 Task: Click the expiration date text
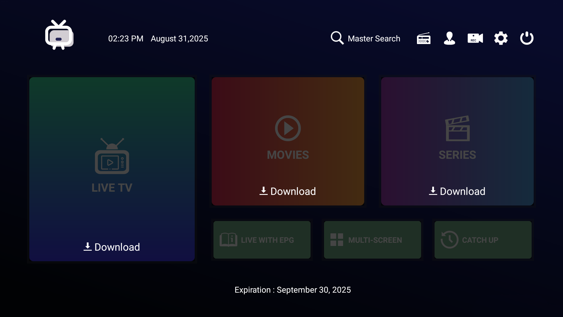[293, 290]
